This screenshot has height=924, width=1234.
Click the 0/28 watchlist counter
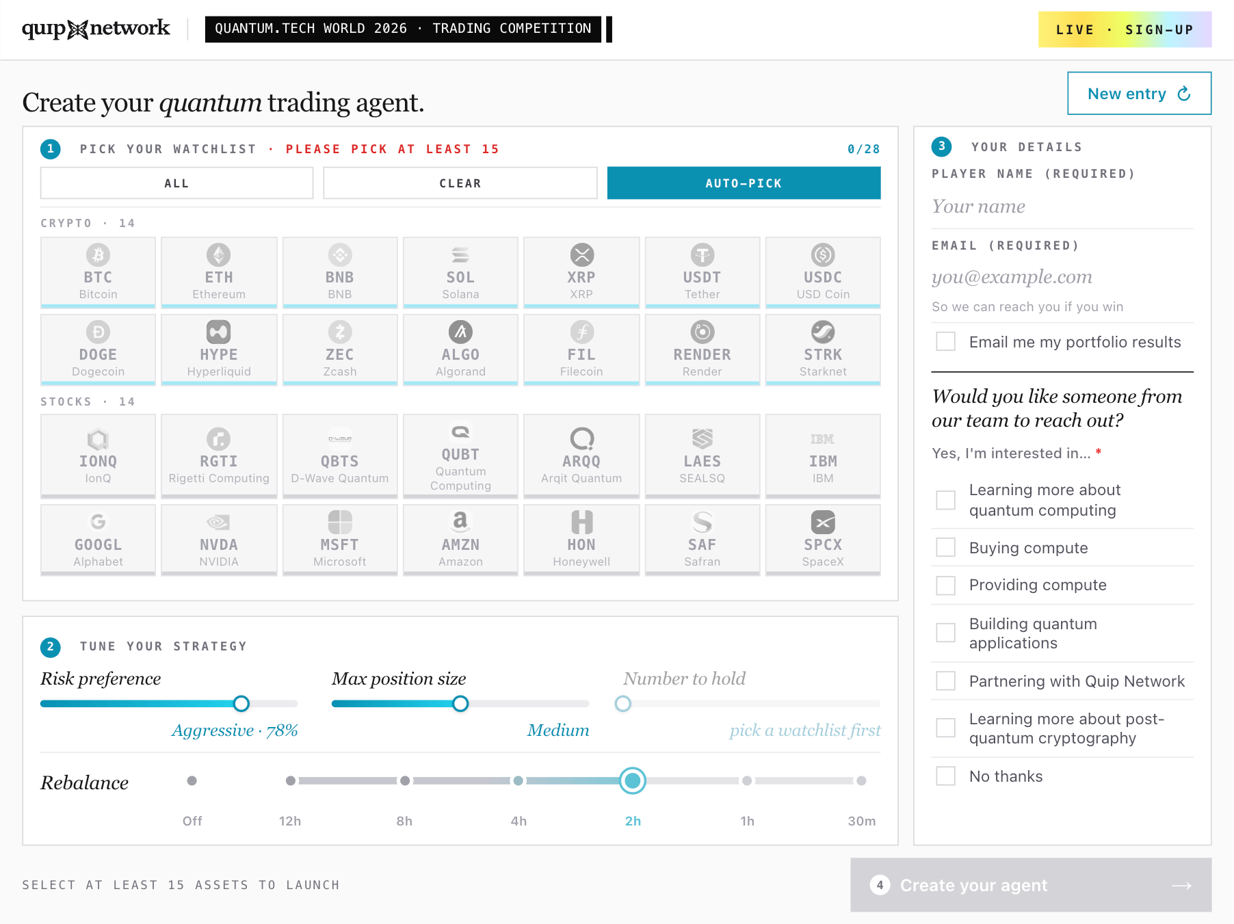coord(864,149)
